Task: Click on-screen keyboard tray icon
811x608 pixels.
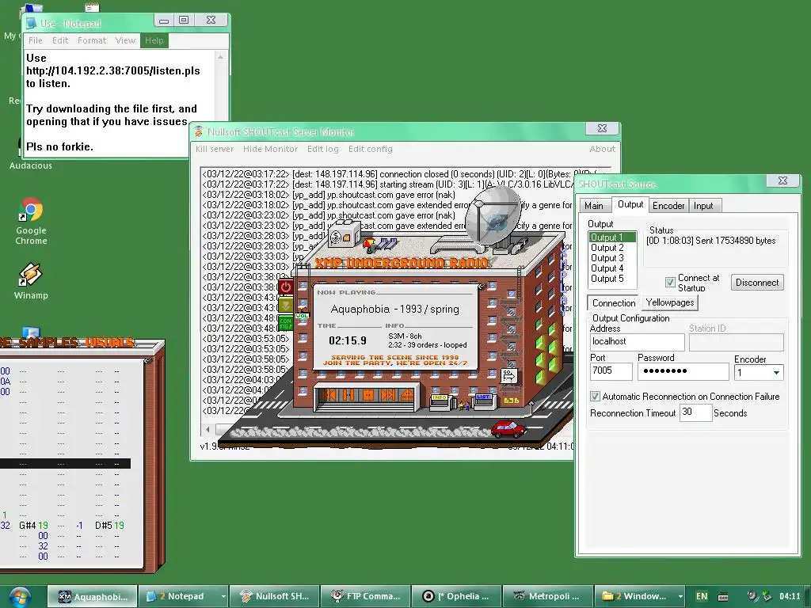Action: click(x=724, y=596)
